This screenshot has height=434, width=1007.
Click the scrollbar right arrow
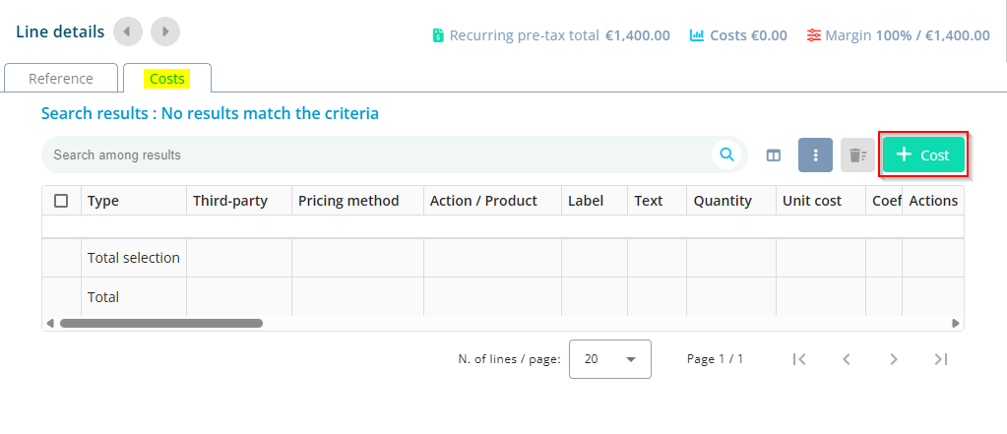pyautogui.click(x=955, y=323)
